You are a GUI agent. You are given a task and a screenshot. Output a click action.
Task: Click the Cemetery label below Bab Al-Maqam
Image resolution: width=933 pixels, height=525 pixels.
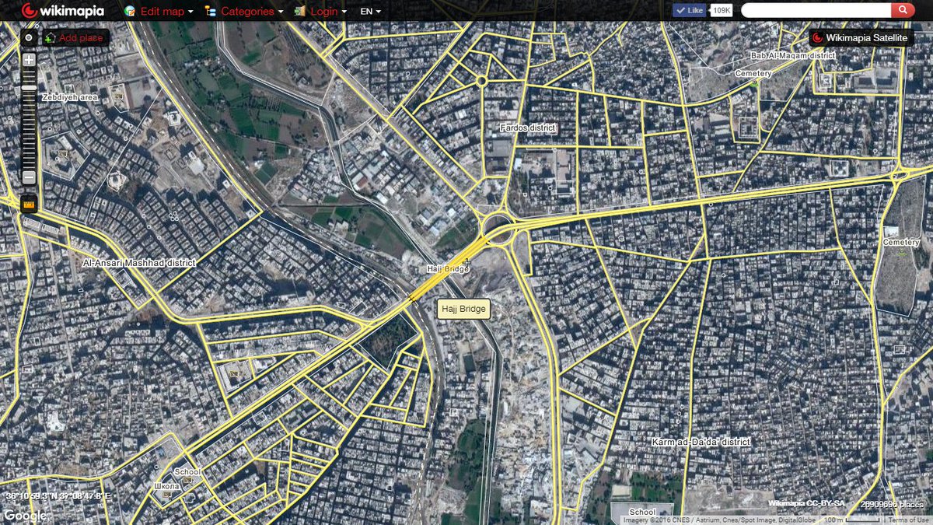click(753, 74)
